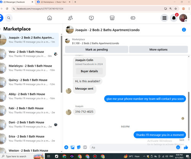The width and height of the screenshot is (191, 159).
Task: Open the account profile picture menu
Action: point(183,18)
